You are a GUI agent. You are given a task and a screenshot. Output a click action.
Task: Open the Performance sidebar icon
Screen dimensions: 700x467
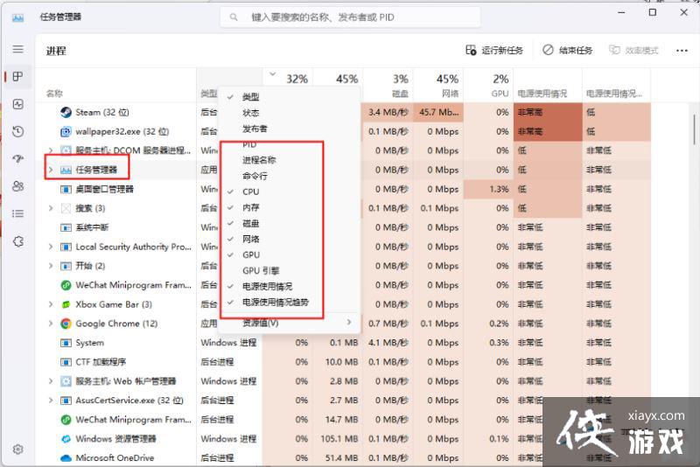17,104
